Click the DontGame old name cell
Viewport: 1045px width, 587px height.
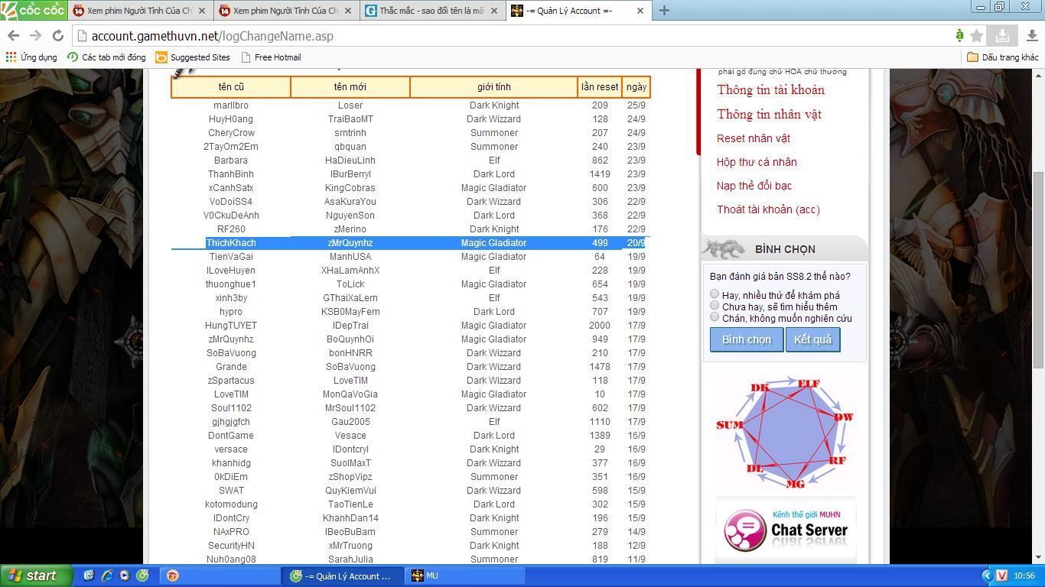click(231, 436)
